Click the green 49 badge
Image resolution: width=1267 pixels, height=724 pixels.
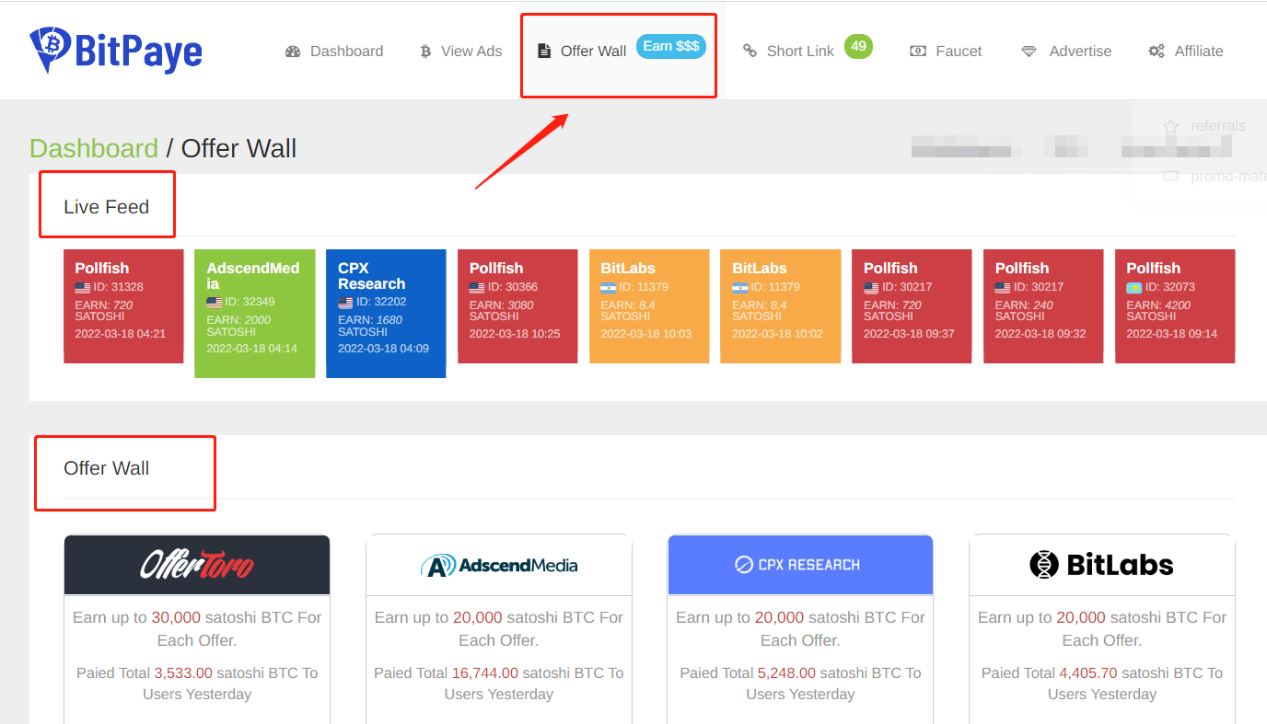click(x=858, y=46)
